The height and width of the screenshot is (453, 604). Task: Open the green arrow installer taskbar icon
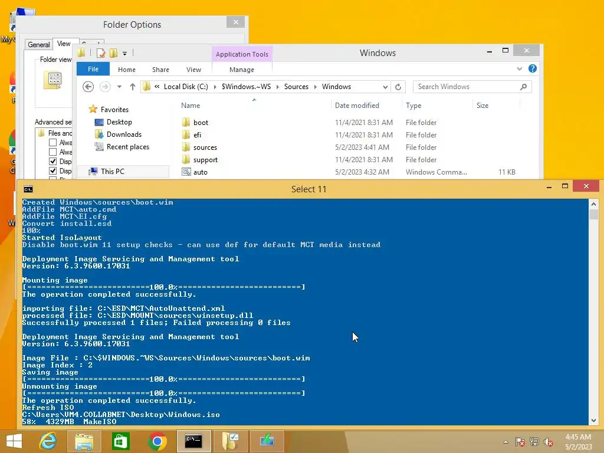click(x=267, y=441)
